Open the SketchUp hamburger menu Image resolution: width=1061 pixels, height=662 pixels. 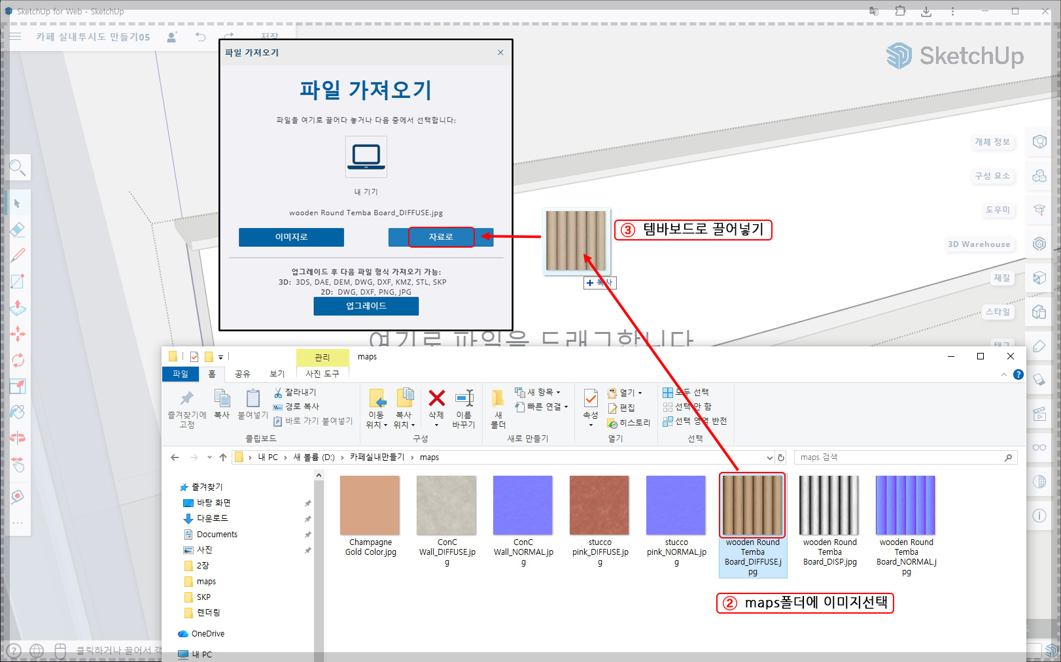pos(15,37)
